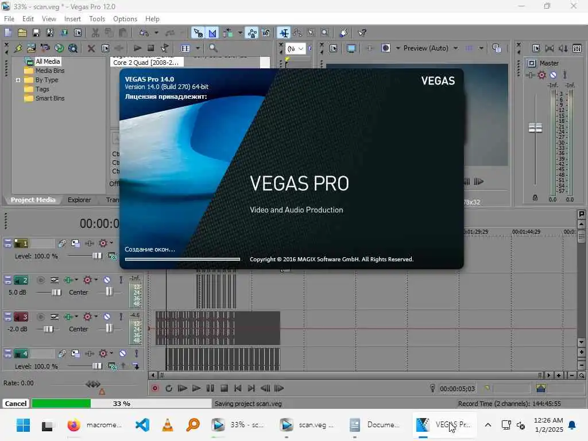The height and width of the screenshot is (441, 588).
Task: Open the Options menu
Action: click(125, 19)
